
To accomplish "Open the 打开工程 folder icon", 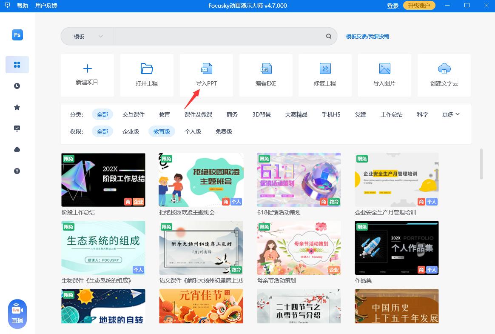I will click(x=147, y=68).
